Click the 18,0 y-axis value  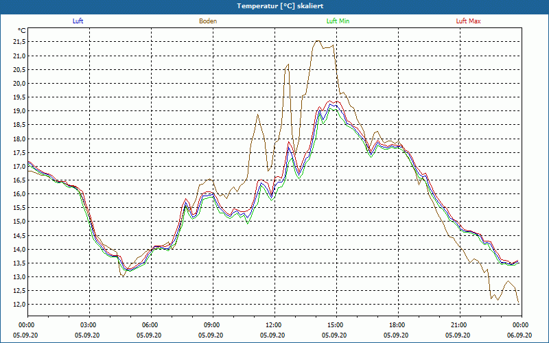point(19,139)
